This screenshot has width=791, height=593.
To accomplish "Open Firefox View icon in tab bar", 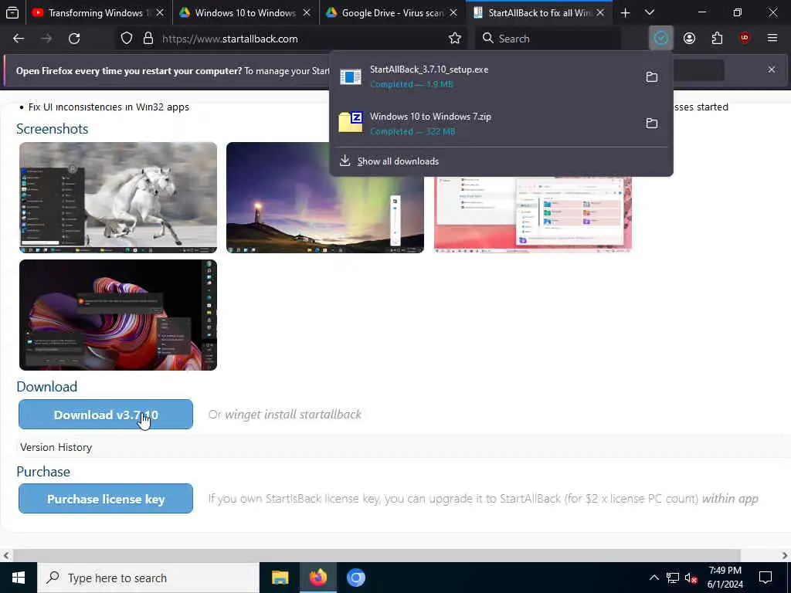I will 12,12.
